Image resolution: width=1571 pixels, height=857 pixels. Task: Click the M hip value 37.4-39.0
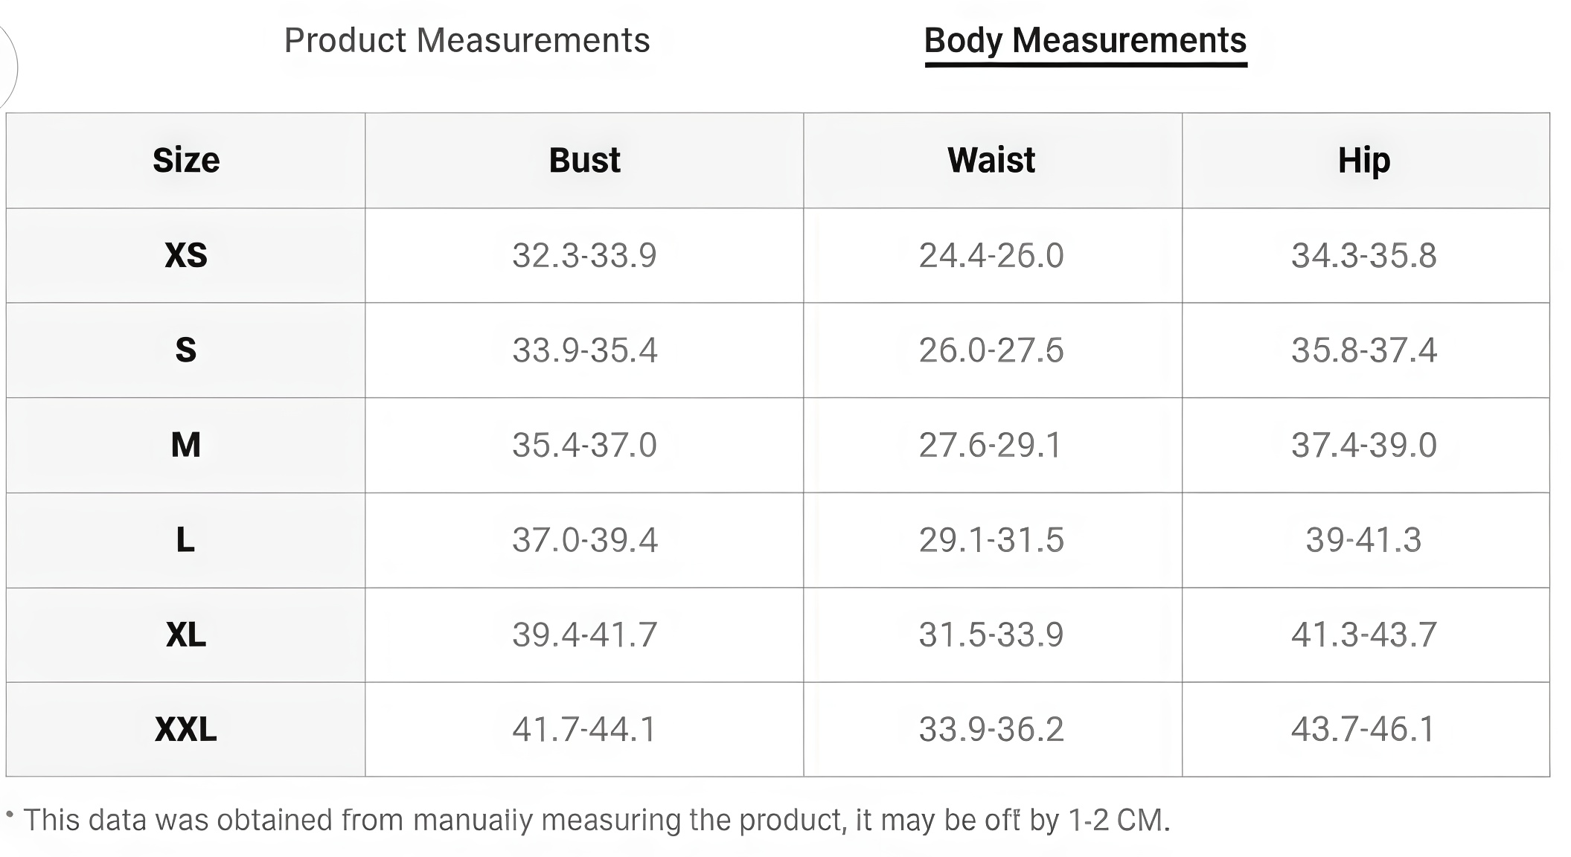pos(1363,445)
